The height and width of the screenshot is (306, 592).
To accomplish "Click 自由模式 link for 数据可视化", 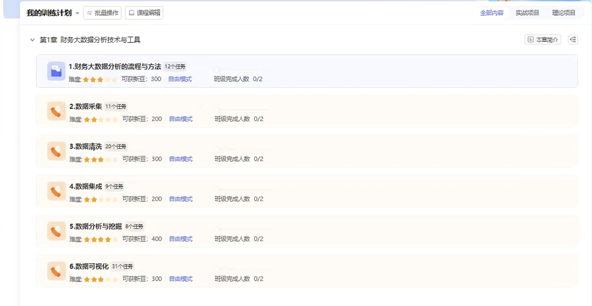I will (x=181, y=279).
